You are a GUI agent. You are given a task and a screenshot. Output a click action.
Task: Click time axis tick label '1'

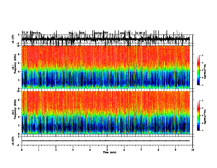click(x=39, y=150)
